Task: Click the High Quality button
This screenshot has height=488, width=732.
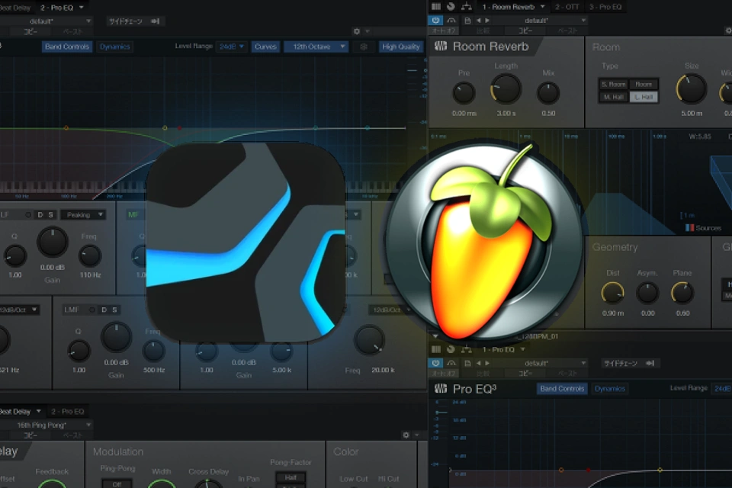Action: point(400,47)
